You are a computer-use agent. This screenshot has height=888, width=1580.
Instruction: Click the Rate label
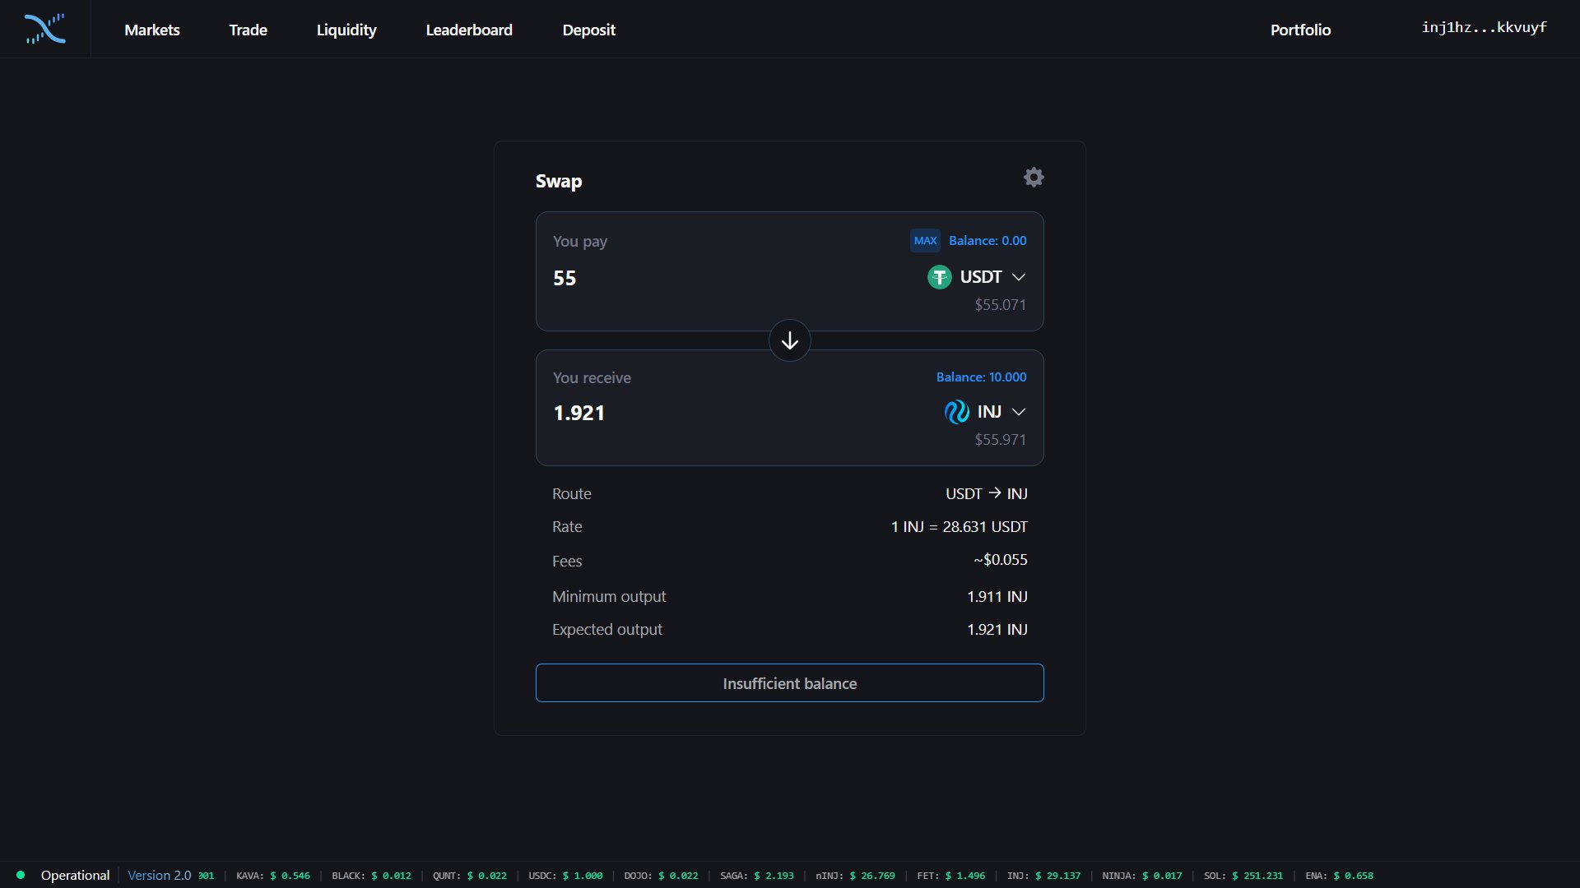point(567,527)
